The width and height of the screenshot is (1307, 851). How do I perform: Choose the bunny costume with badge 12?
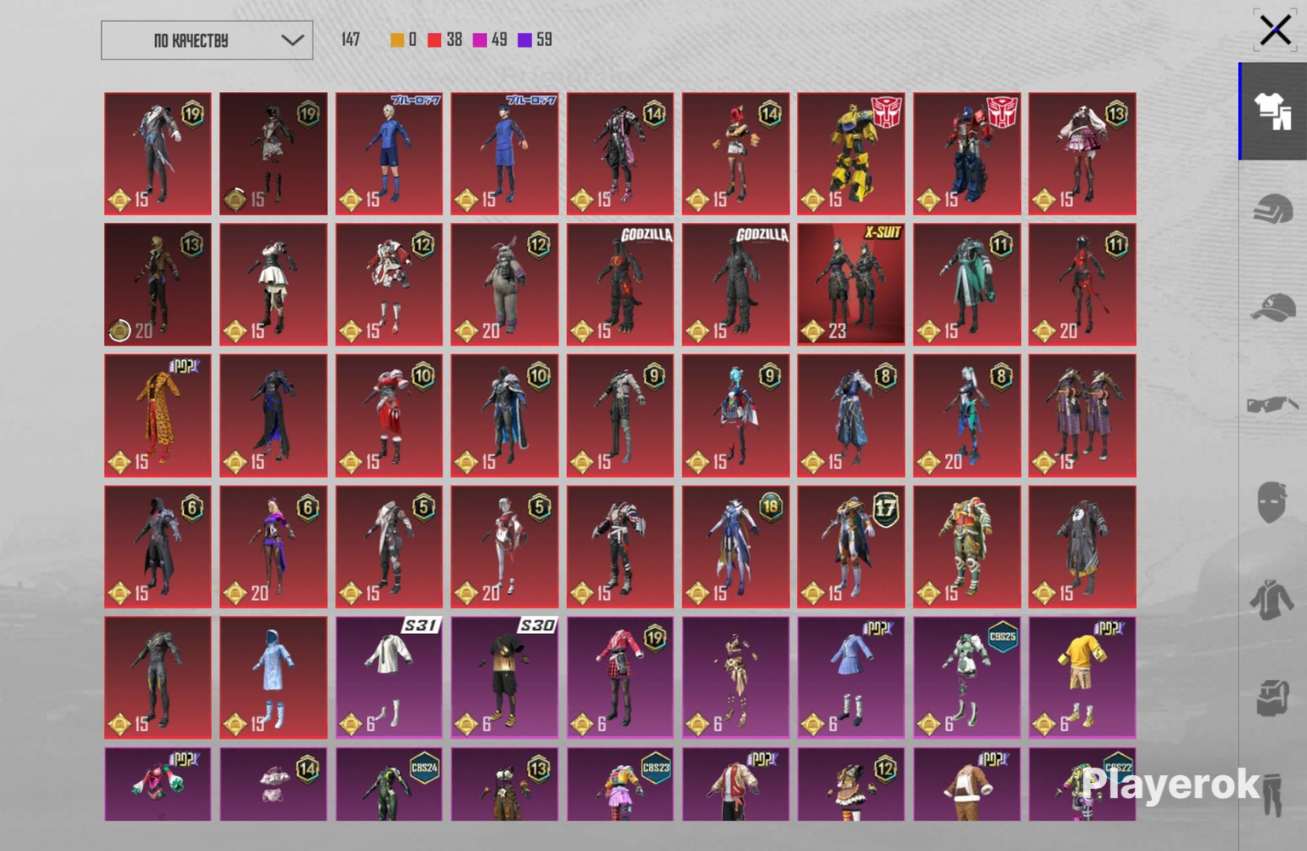pyautogui.click(x=504, y=284)
